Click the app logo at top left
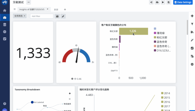Screen dimensions: 195x111 5,2
